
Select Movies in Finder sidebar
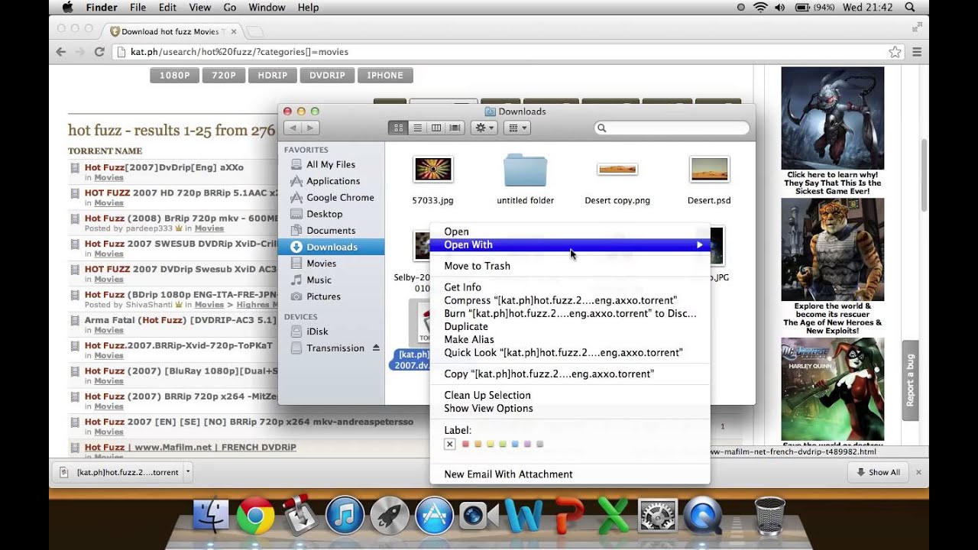(321, 264)
